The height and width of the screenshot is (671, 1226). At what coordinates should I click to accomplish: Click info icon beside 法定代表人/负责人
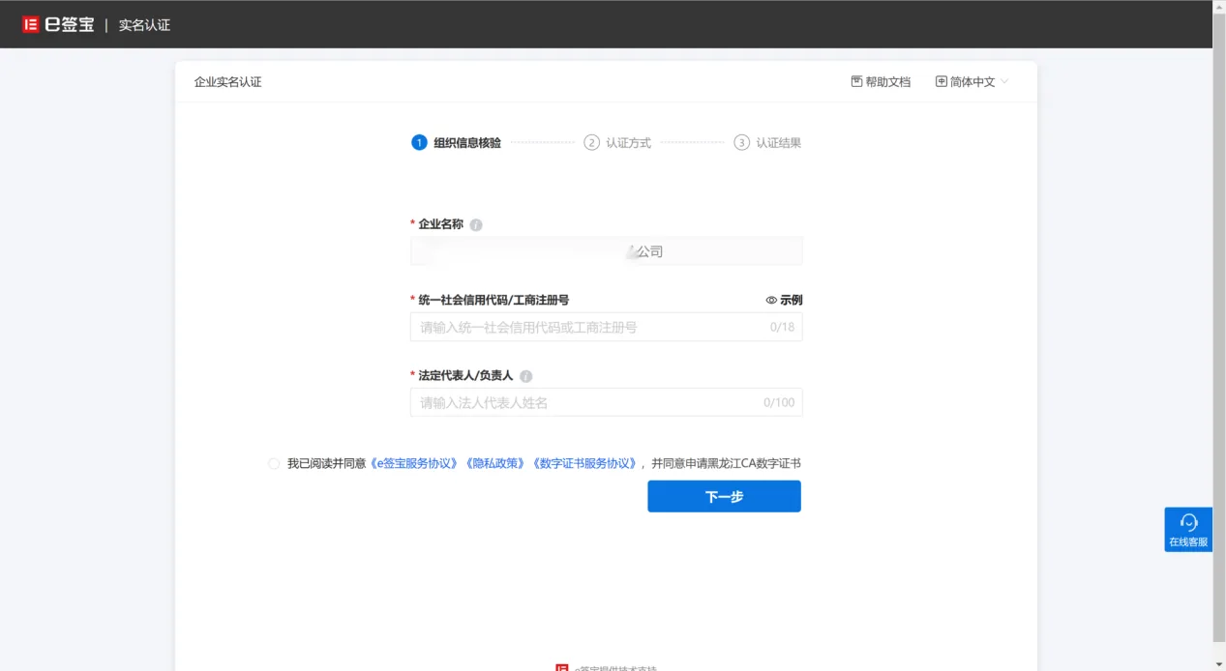pos(525,376)
